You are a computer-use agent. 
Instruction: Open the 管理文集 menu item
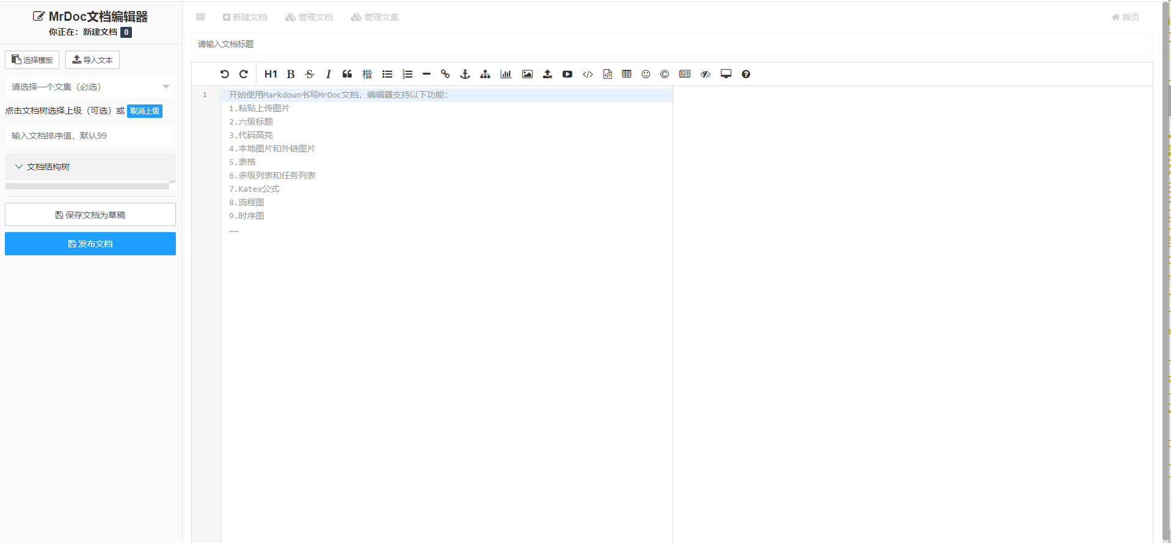pos(375,17)
